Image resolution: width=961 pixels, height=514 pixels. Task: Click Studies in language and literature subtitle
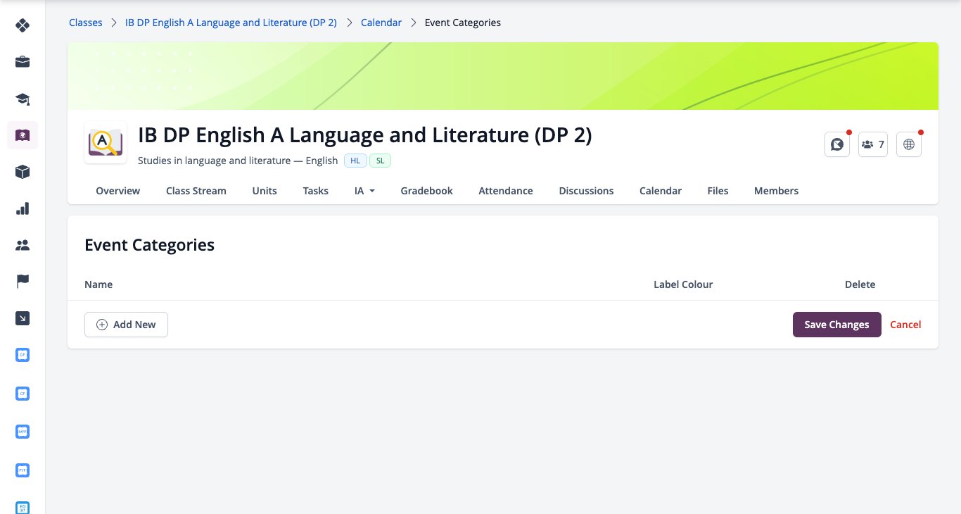coord(238,161)
